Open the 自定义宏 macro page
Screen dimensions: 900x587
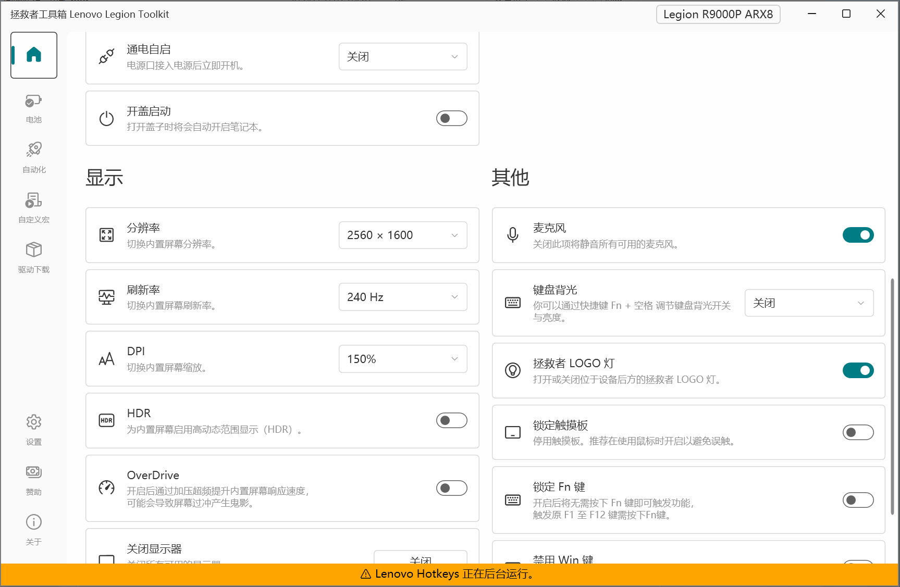(x=34, y=208)
